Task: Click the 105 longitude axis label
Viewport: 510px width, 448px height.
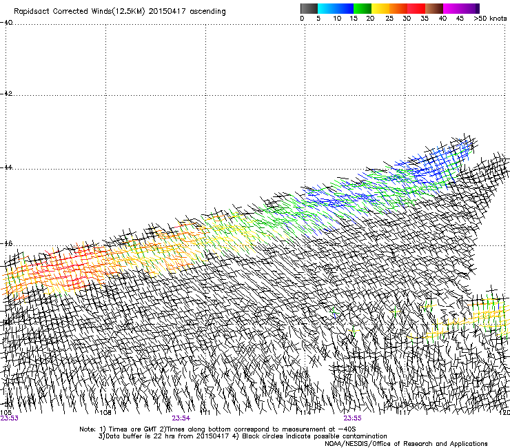Action: point(6,412)
